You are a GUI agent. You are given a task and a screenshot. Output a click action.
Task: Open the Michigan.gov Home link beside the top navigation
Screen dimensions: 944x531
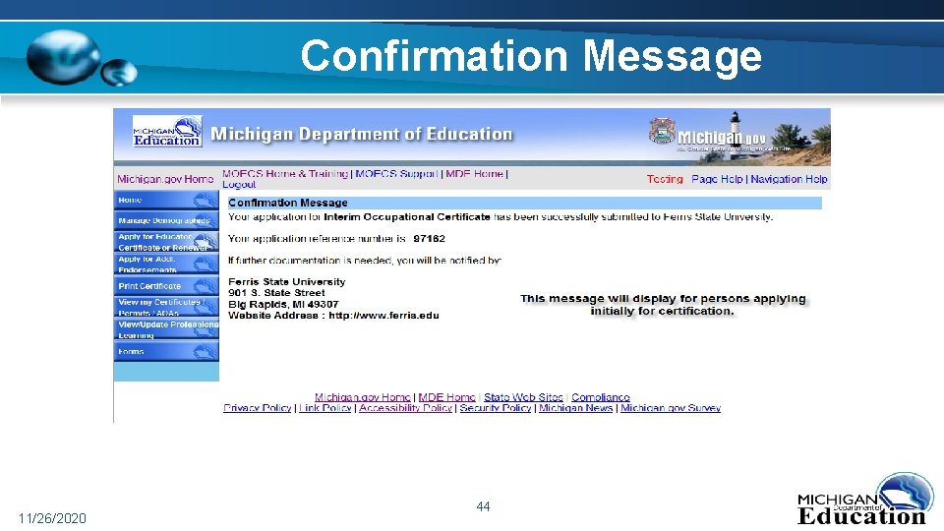click(165, 179)
